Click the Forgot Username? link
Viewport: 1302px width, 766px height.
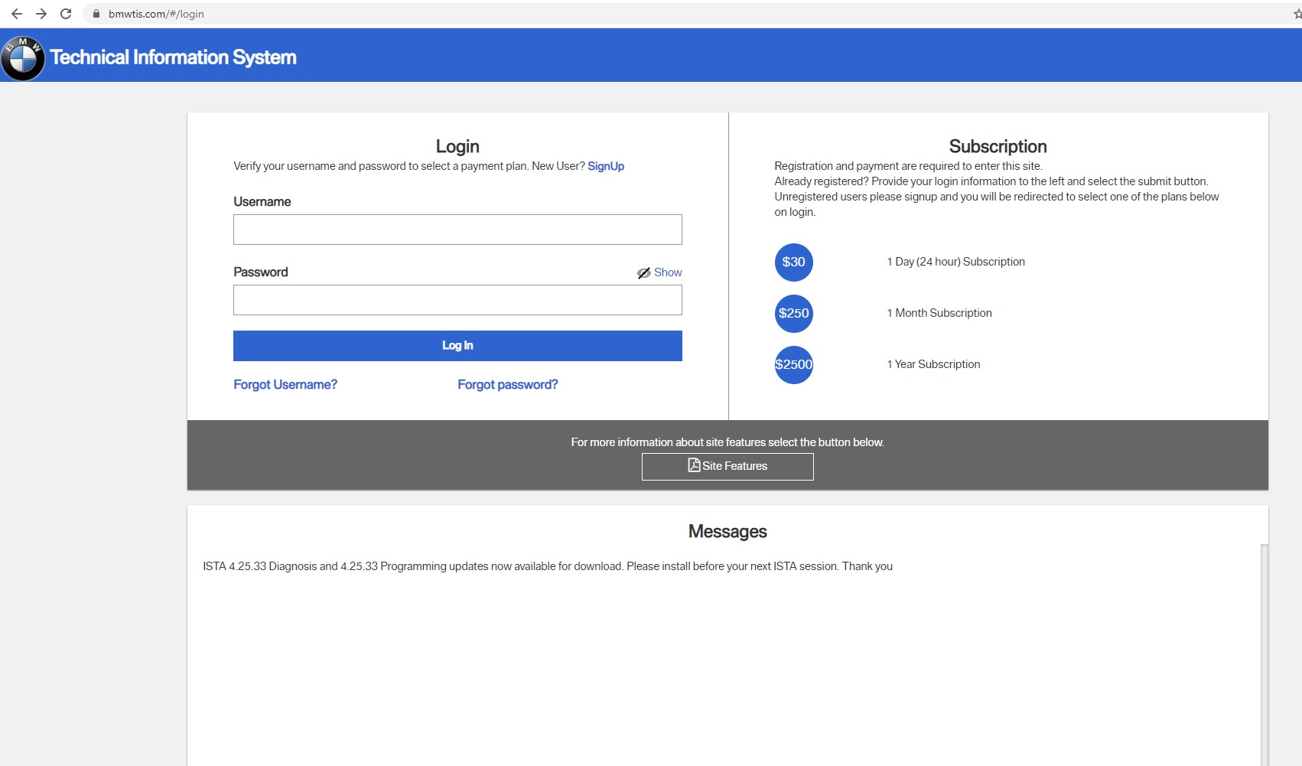[285, 384]
